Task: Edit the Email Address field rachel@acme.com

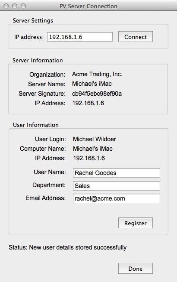Action: pos(117,198)
